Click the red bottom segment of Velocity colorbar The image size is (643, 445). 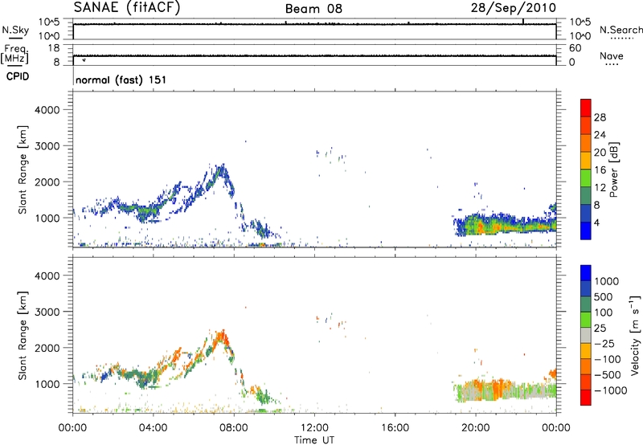tap(586, 398)
